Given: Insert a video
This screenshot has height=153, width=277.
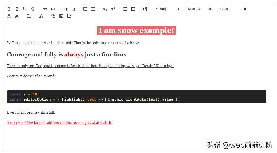Looking at the screenshot, I should (x=69, y=16).
